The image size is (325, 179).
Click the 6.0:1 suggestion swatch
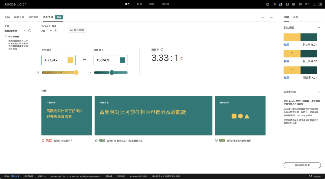(300, 54)
